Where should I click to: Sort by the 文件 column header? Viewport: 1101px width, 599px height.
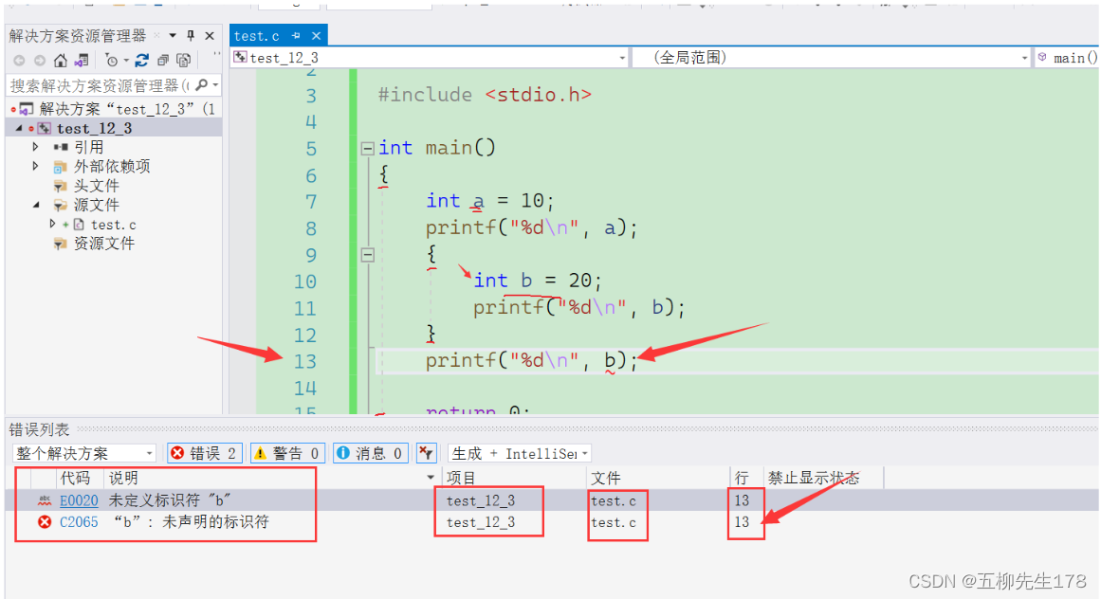tap(605, 479)
